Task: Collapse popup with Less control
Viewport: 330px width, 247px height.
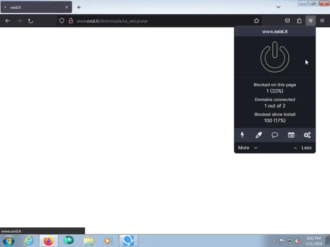Action: tap(302, 148)
